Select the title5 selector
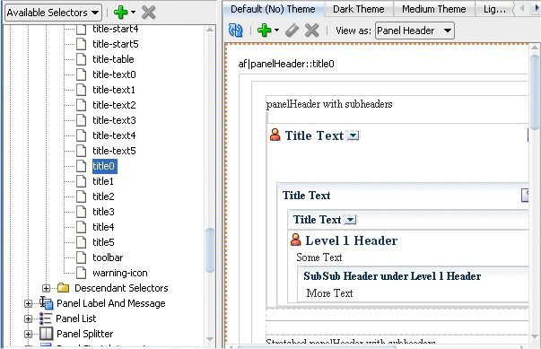 pos(103,242)
